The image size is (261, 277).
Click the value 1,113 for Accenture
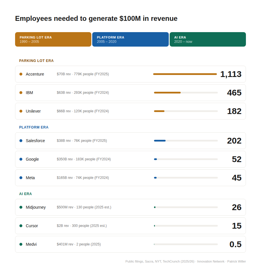(x=231, y=74)
